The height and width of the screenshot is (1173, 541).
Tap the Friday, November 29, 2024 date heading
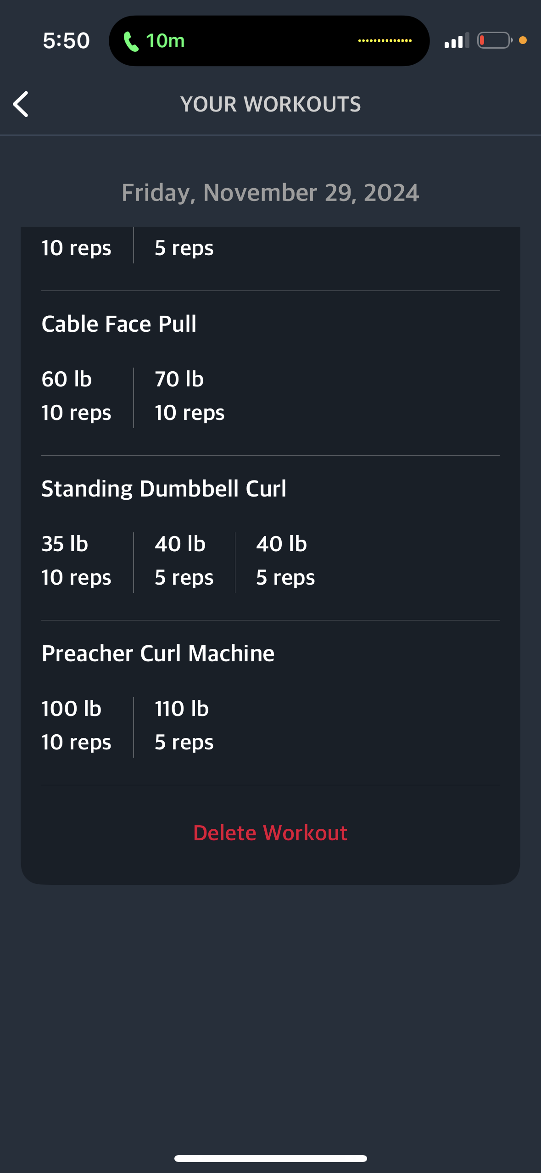point(270,193)
